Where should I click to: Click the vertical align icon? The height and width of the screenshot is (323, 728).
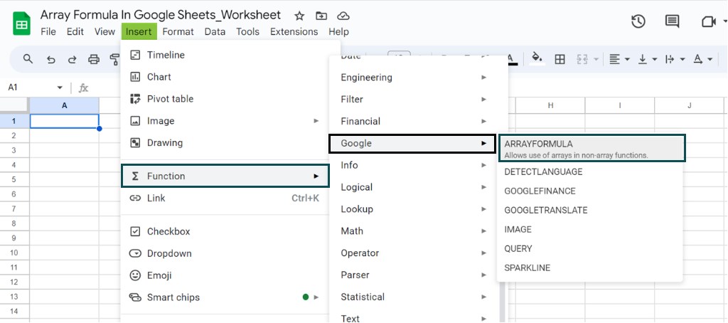click(643, 59)
